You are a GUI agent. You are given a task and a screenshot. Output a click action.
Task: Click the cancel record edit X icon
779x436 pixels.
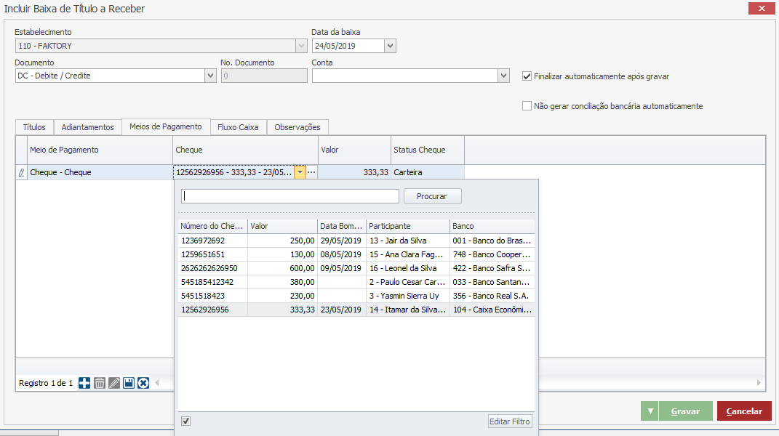pos(143,383)
